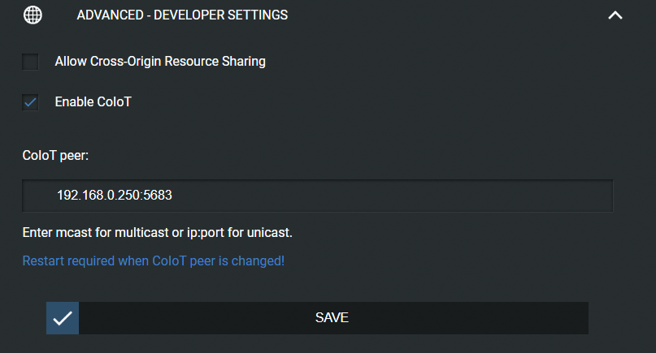This screenshot has height=353, width=656.
Task: Click the Restart required blue notice
Action: pyautogui.click(x=153, y=261)
